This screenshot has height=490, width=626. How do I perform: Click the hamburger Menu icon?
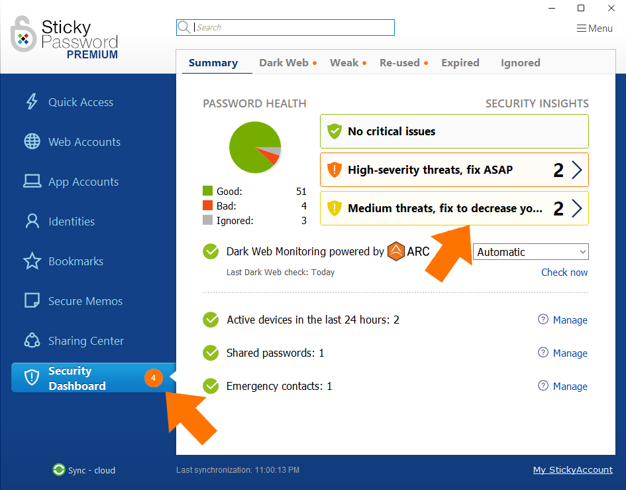click(x=582, y=29)
